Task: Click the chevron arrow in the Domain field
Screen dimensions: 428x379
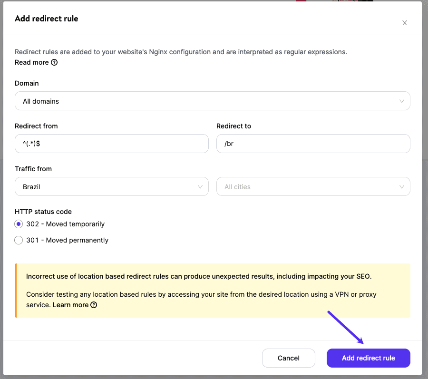Action: 402,101
